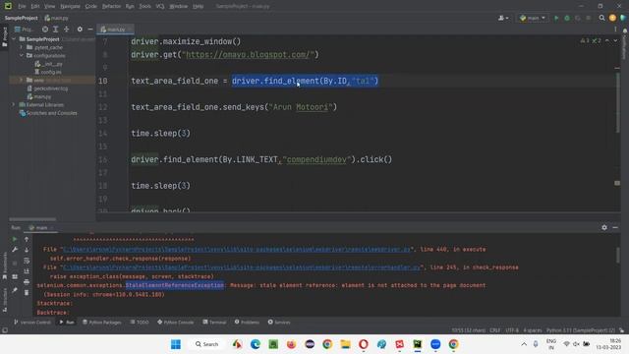The height and width of the screenshot is (354, 629).
Task: Go to next highlighted error arrow
Action: (x=615, y=40)
